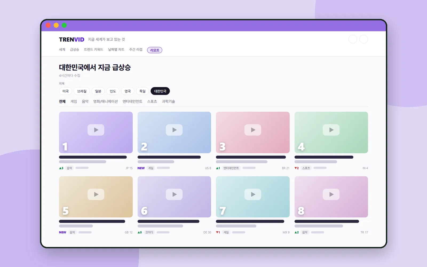Open the 급상승 navigation item

74,50
